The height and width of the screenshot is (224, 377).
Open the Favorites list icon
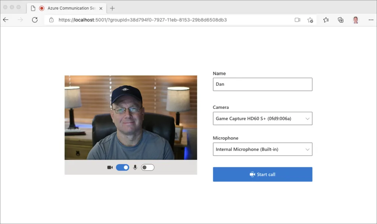(326, 20)
